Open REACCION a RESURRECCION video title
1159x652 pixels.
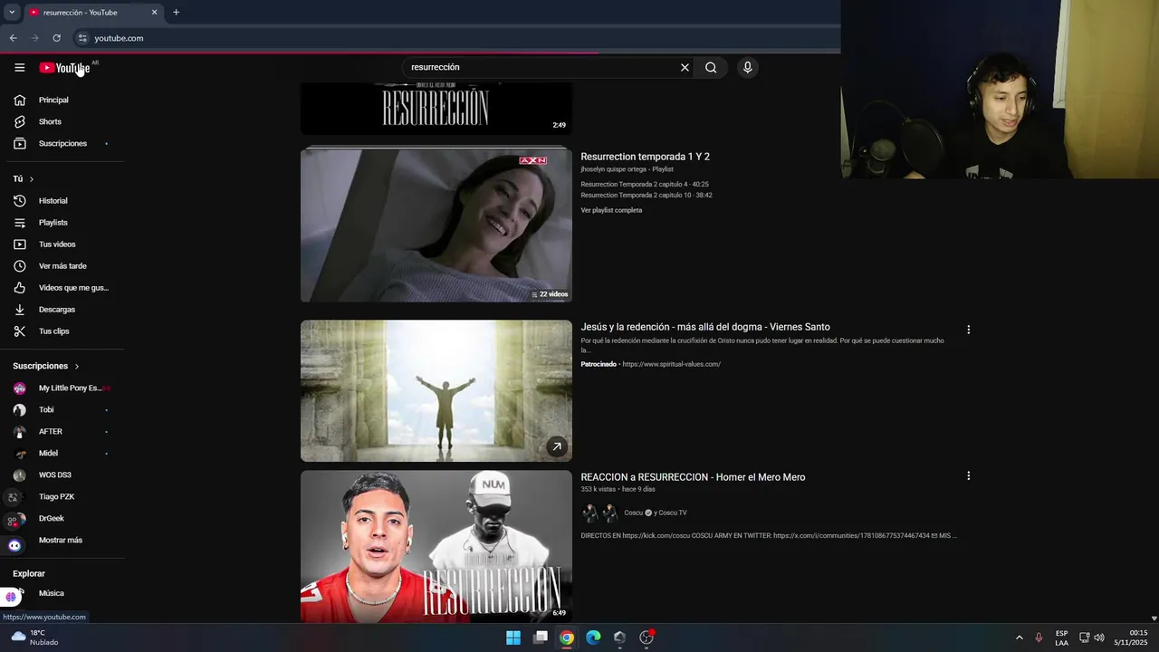coord(693,477)
